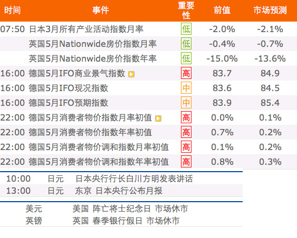The image size is (297, 238).
Task: Click the 市场预测 column header
Action: tap(270, 10)
